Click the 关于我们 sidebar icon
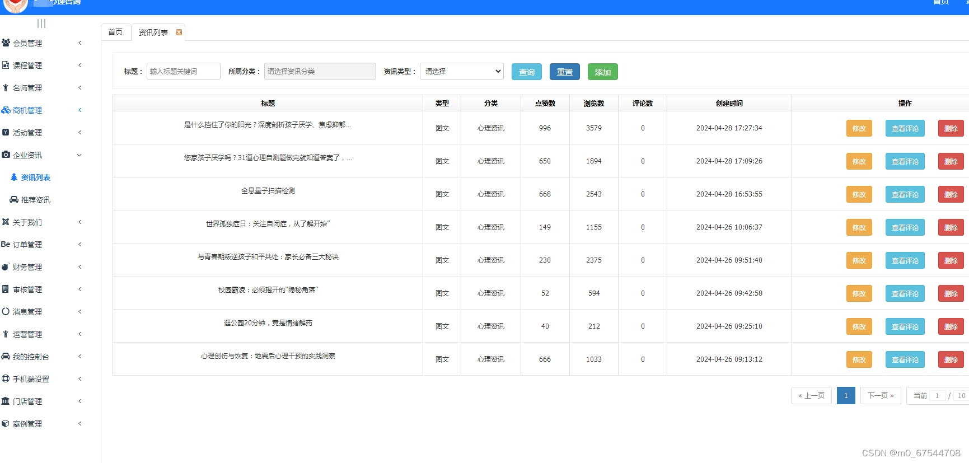969x463 pixels. tap(6, 222)
